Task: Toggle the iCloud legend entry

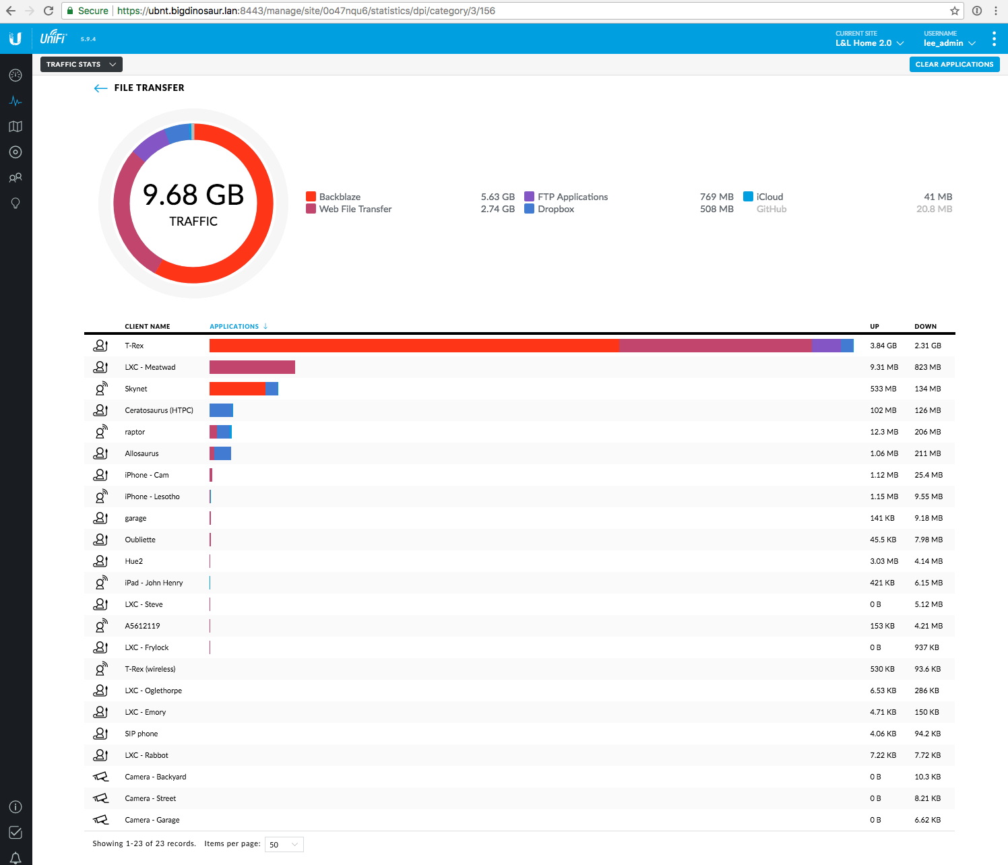Action: pyautogui.click(x=769, y=197)
